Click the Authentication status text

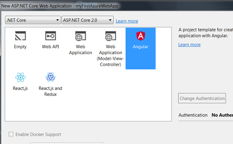[222, 115]
